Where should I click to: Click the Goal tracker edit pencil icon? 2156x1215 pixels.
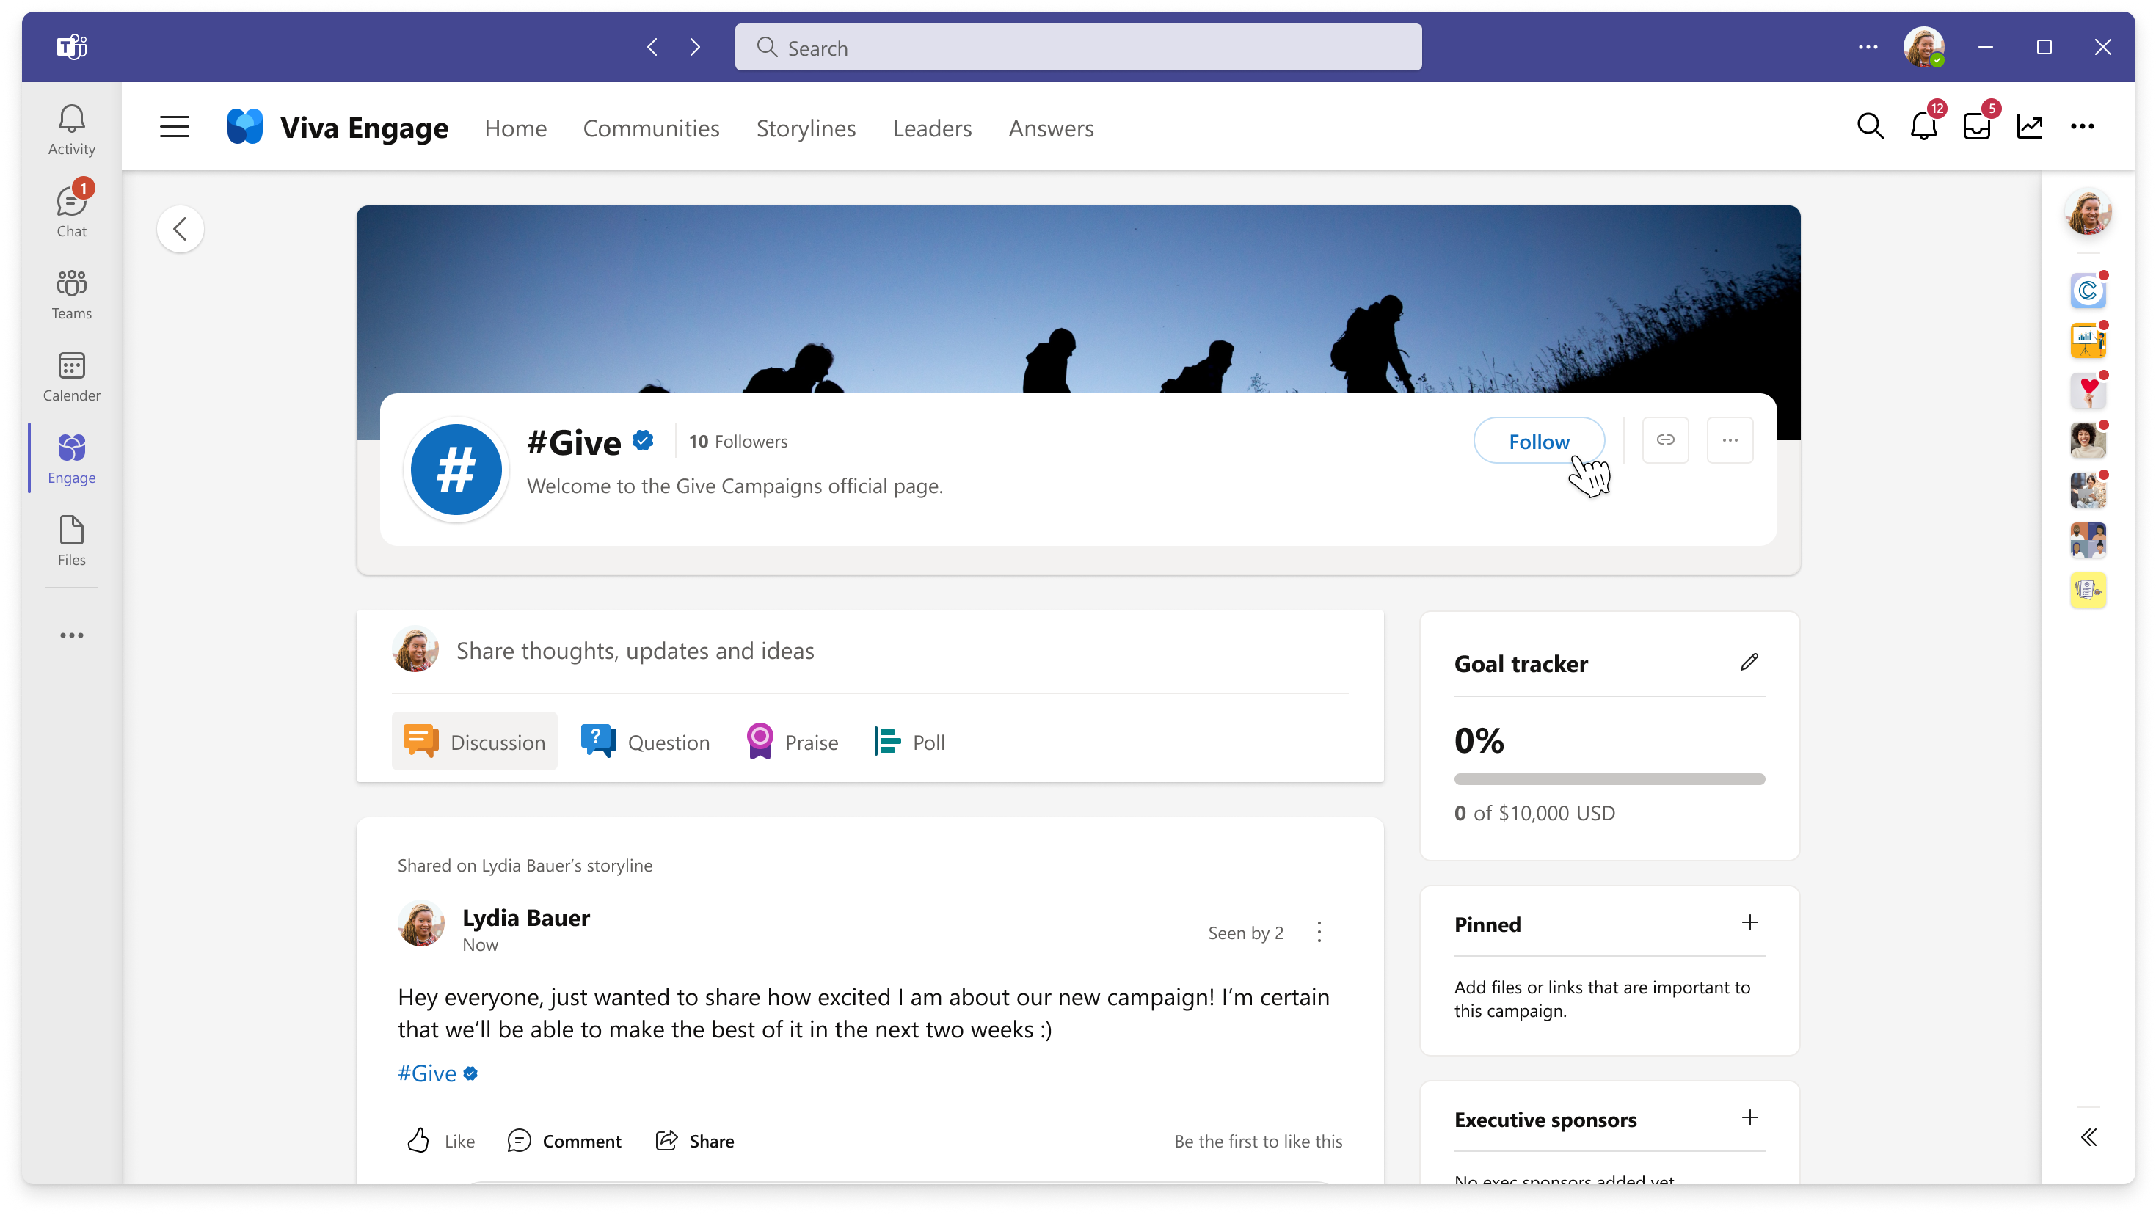coord(1749,662)
